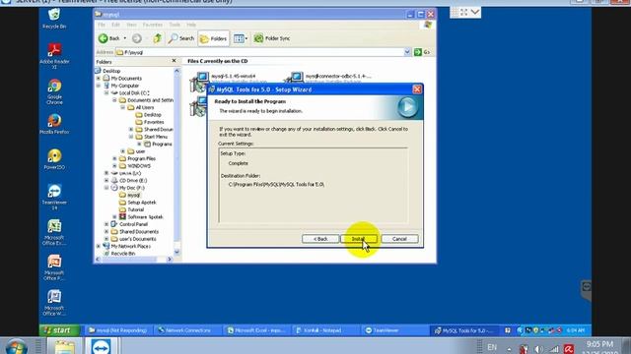631x354 pixels.
Task: Open Microsoft Office Excel desktop icon
Action: pos(54,232)
